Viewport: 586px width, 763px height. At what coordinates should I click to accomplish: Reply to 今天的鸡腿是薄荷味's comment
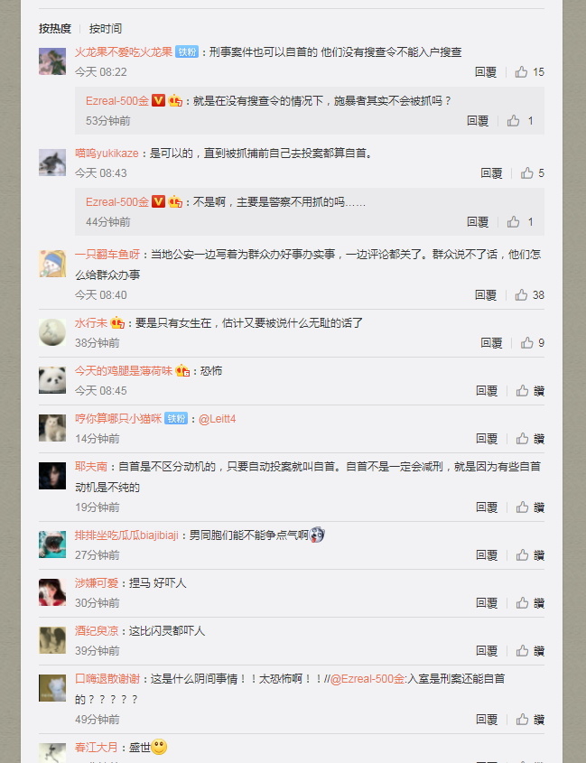pyautogui.click(x=486, y=391)
